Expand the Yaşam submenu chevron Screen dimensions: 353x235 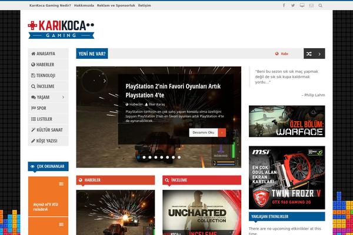[64, 97]
